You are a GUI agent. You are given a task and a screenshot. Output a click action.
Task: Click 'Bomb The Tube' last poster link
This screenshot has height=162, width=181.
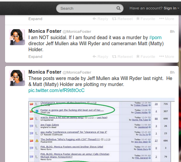coord(140,120)
